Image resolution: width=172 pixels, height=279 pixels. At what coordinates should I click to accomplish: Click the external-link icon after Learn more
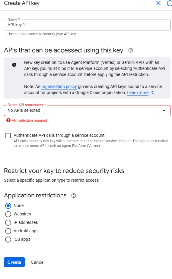(151, 92)
